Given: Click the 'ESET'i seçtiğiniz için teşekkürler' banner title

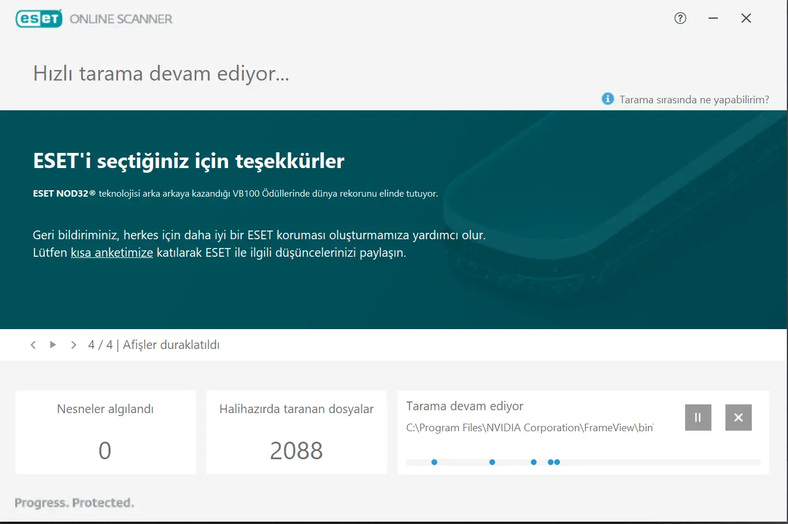Looking at the screenshot, I should pyautogui.click(x=189, y=161).
